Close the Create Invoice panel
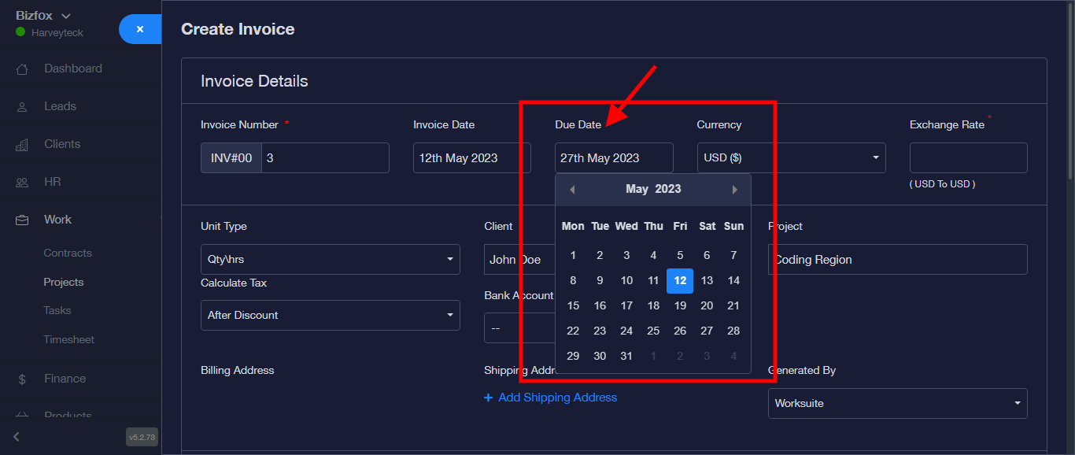The width and height of the screenshot is (1075, 455). [x=140, y=29]
